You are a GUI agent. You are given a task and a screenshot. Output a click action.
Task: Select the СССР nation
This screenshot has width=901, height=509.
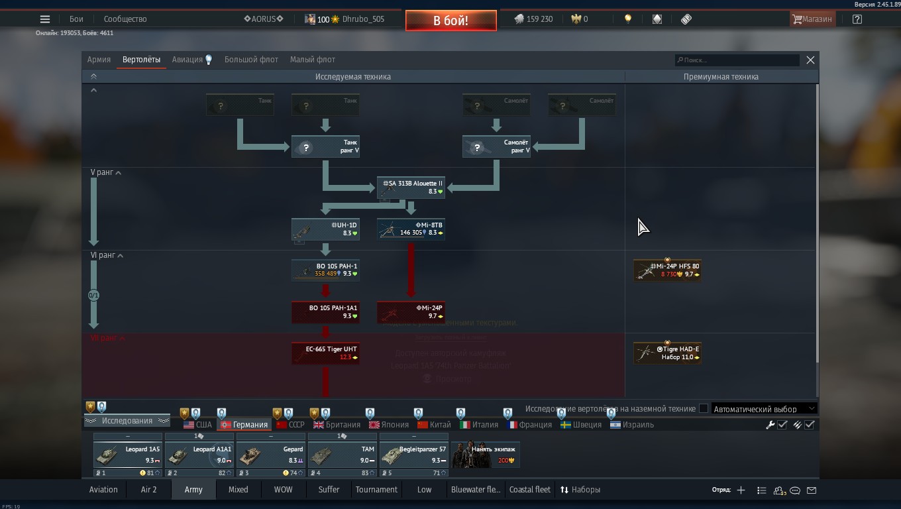click(x=290, y=425)
